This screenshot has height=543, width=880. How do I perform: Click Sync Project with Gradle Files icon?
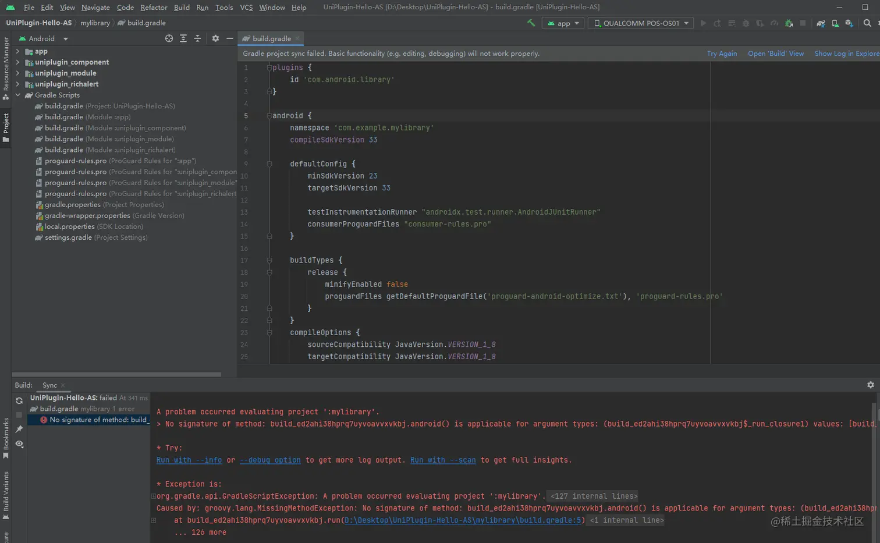(x=821, y=23)
